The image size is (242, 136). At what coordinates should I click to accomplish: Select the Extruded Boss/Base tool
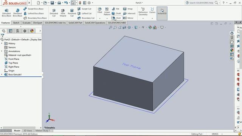coord(6,12)
